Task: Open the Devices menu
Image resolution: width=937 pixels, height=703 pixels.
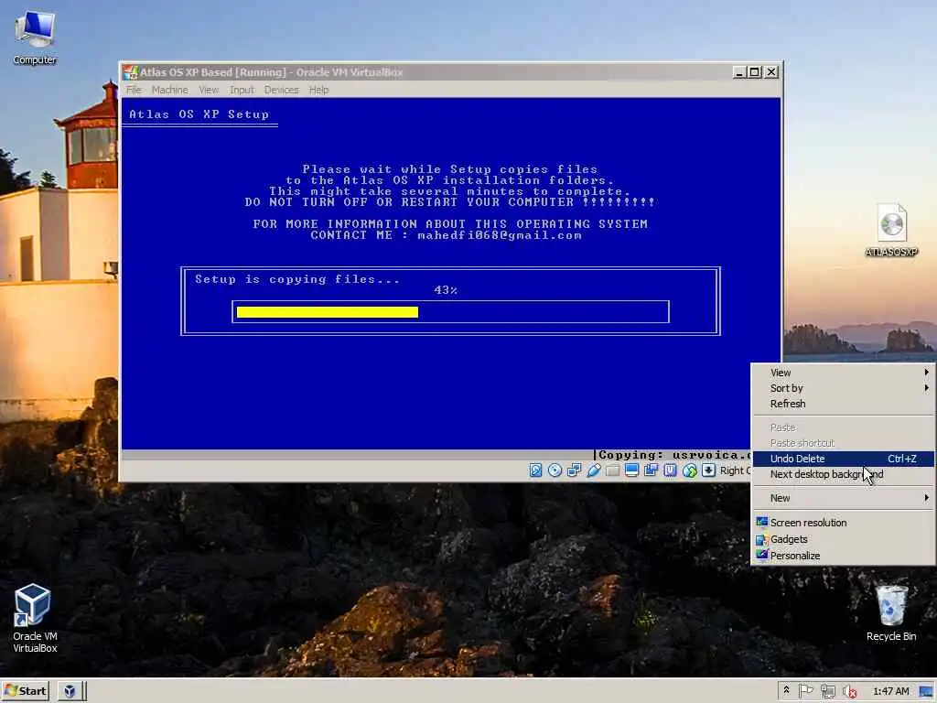Action: 282,90
